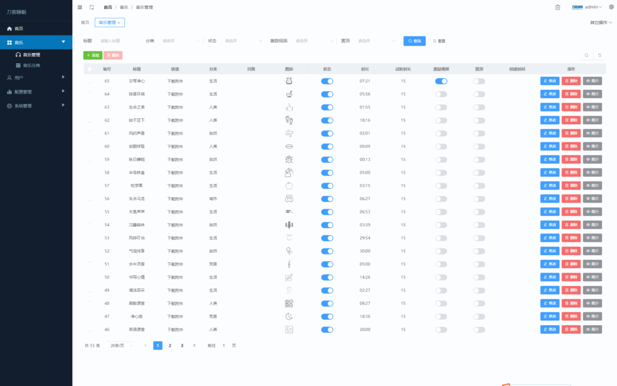Click the search icon above the table
Viewport: 617px width, 386px height.
[586, 55]
